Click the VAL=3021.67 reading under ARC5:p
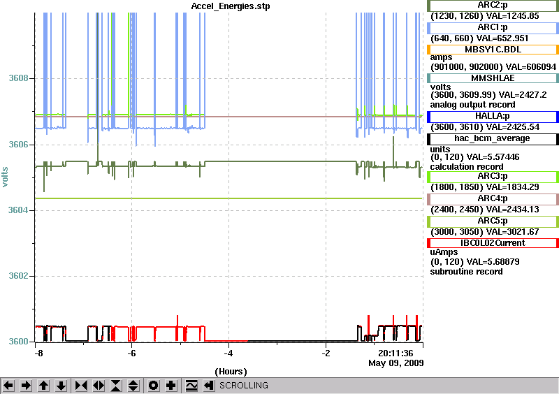 tap(513, 232)
